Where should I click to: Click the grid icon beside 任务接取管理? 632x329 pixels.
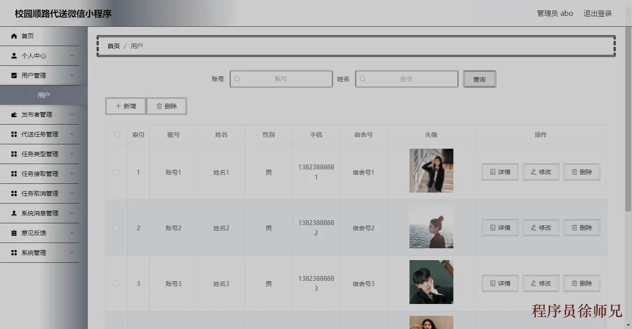tap(14, 174)
